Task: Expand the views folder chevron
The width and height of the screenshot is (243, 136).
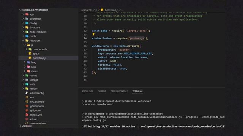Action: point(25,71)
